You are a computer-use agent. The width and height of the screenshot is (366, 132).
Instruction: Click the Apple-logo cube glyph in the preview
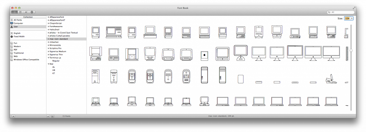coord(204,56)
